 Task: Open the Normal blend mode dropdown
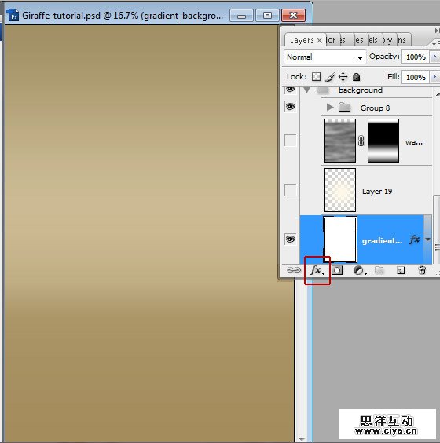coord(325,57)
